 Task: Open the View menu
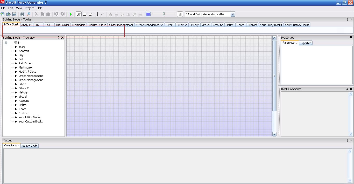point(19,8)
